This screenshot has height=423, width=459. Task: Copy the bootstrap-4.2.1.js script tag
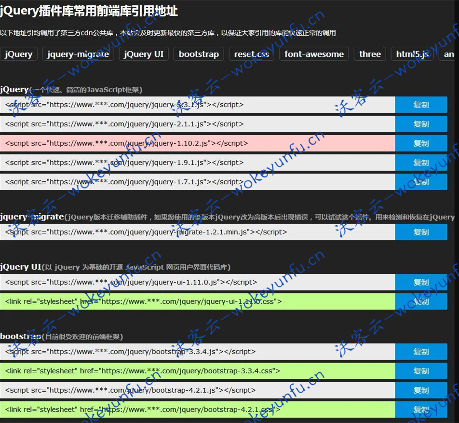421,390
